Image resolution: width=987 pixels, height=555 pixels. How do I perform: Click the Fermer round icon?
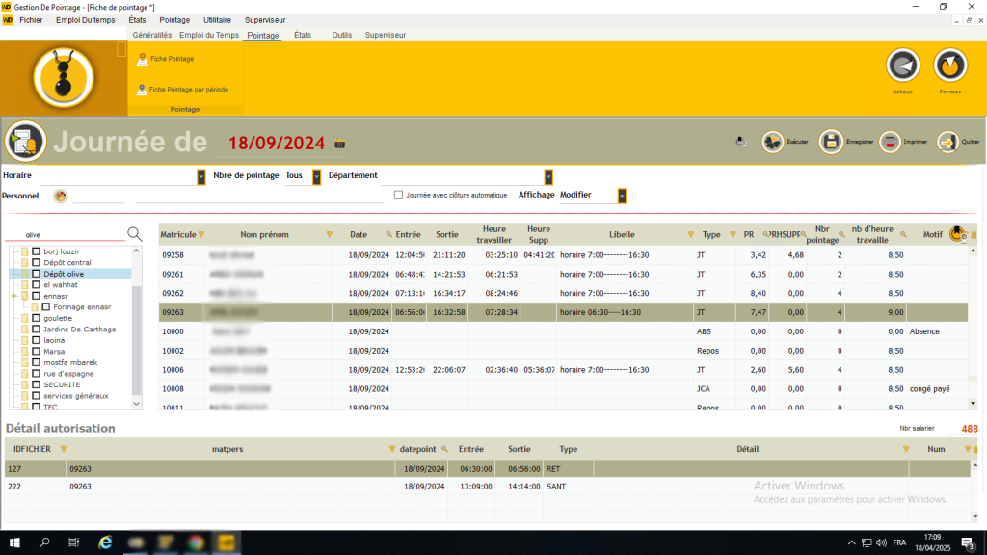(950, 66)
